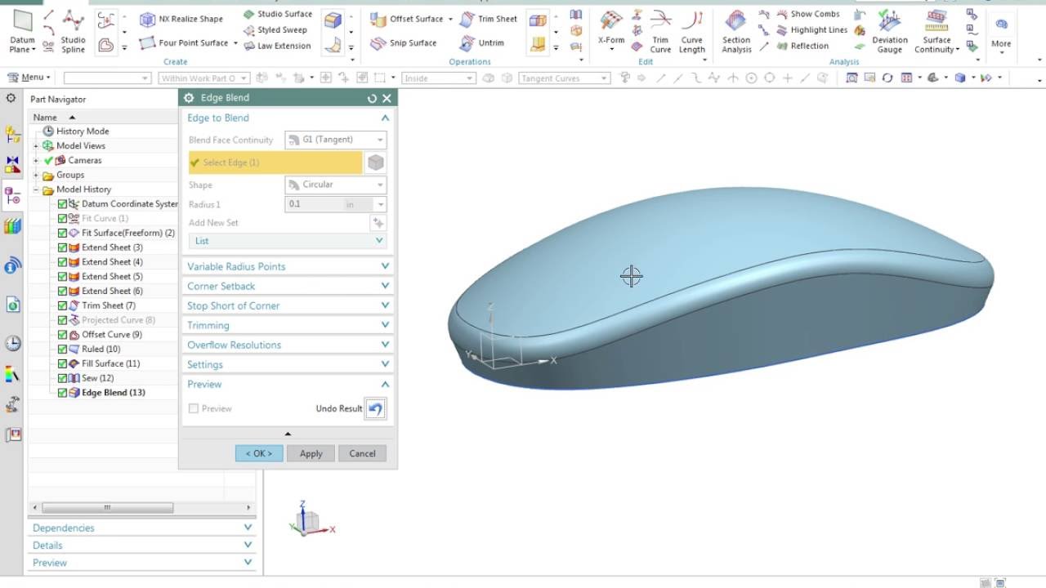Launch NX Realize Shape
This screenshot has height=588, width=1046.
pyautogui.click(x=181, y=19)
